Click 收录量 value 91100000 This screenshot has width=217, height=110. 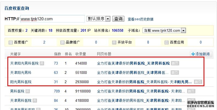(83, 91)
